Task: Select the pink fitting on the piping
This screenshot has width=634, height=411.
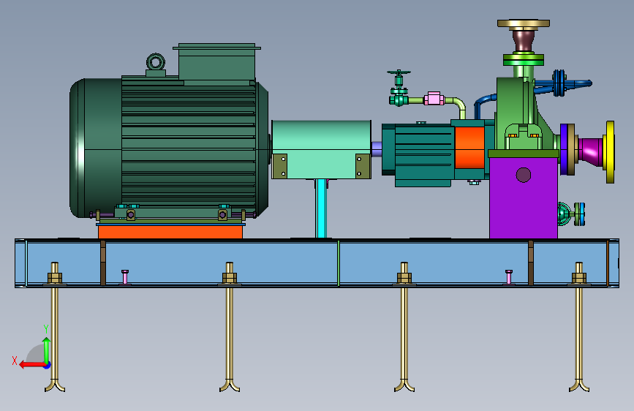Action: pyautogui.click(x=434, y=99)
